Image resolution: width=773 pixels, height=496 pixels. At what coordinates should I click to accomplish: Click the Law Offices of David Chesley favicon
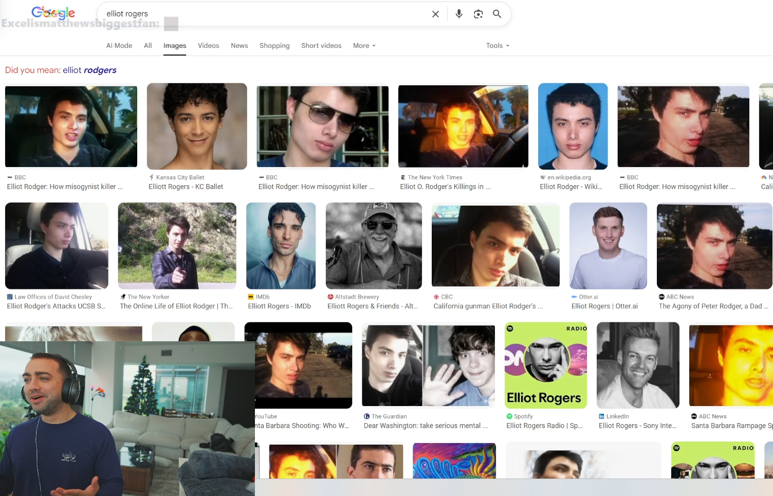coord(10,297)
